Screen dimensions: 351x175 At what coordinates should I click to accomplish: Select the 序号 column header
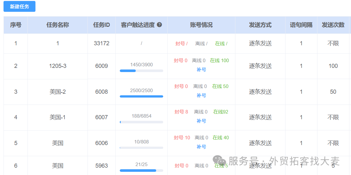[16, 25]
